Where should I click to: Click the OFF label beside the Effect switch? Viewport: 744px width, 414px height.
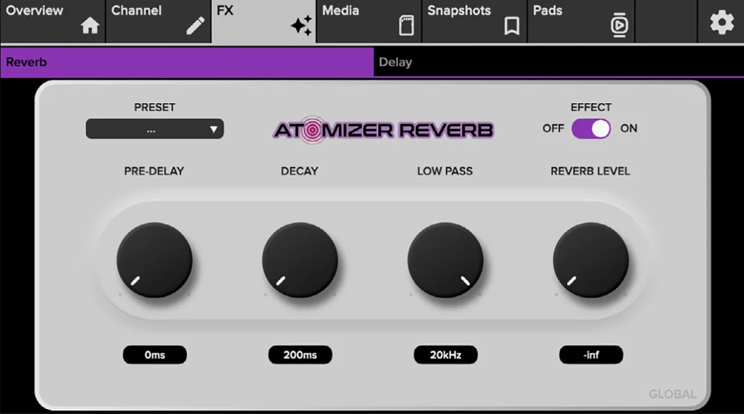[x=553, y=129]
